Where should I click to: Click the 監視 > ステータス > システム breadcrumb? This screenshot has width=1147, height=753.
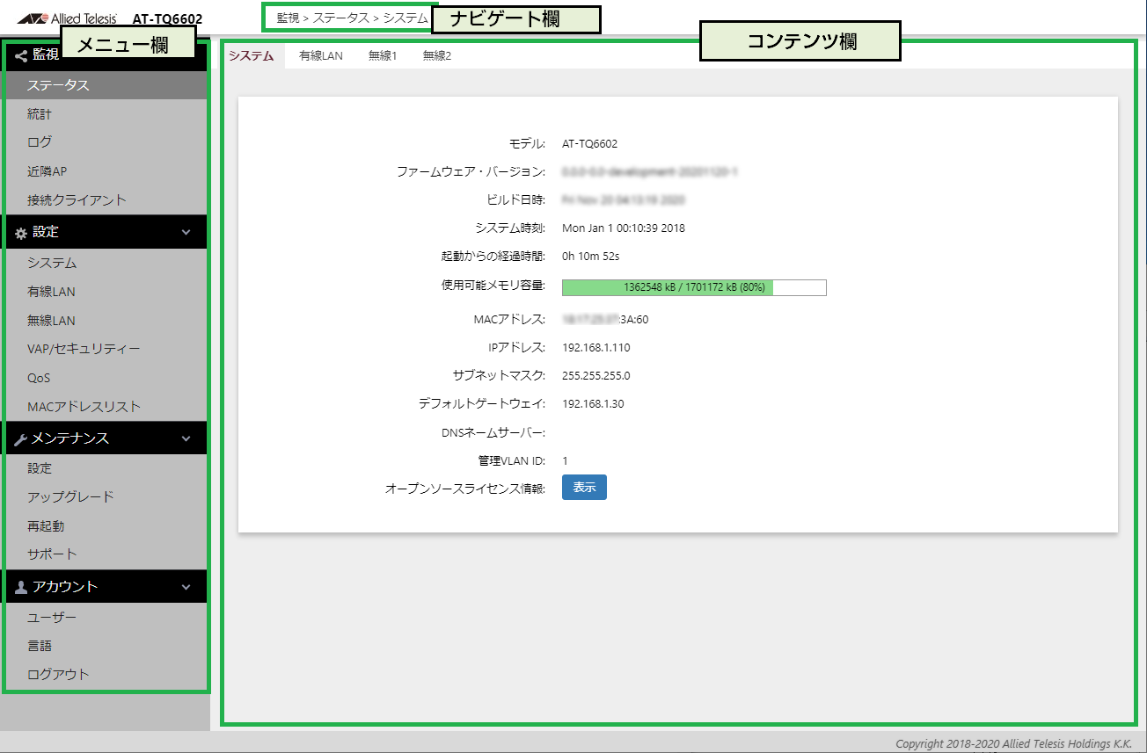point(352,18)
